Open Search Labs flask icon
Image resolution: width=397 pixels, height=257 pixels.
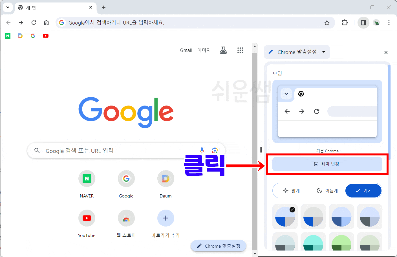(x=223, y=50)
